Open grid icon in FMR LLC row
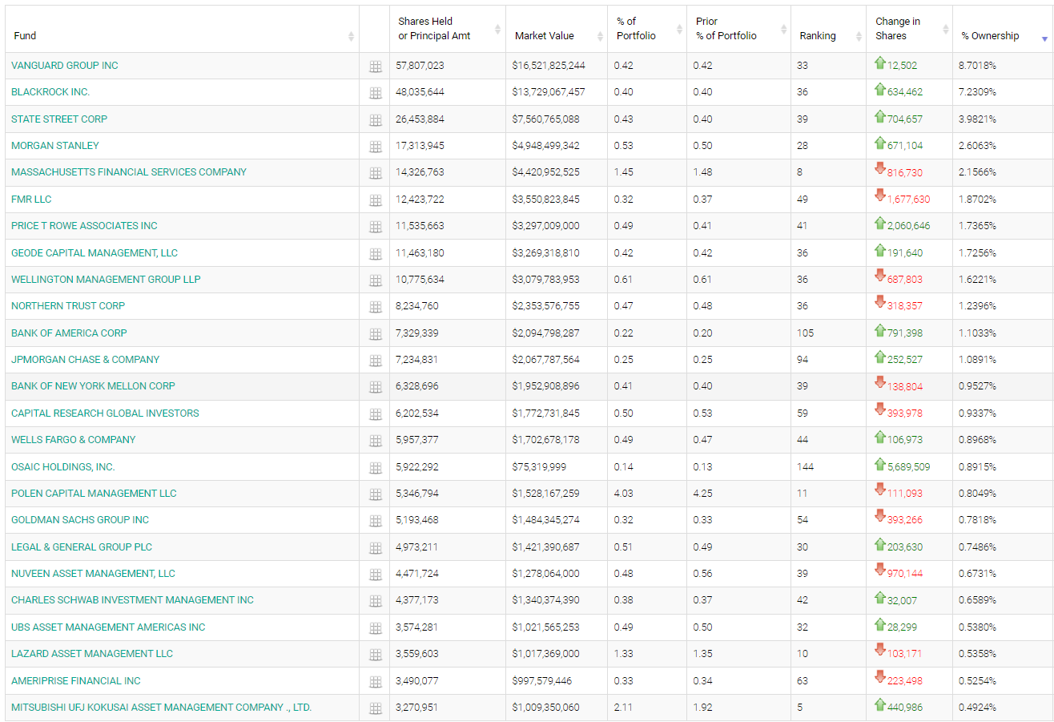 click(375, 200)
